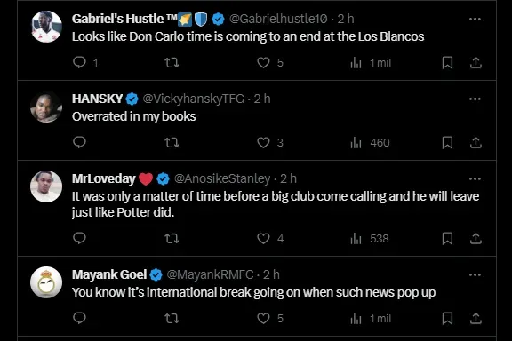Open the @Gabrielhustle10 profile handle
This screenshot has height=341, width=512.
pyautogui.click(x=278, y=19)
